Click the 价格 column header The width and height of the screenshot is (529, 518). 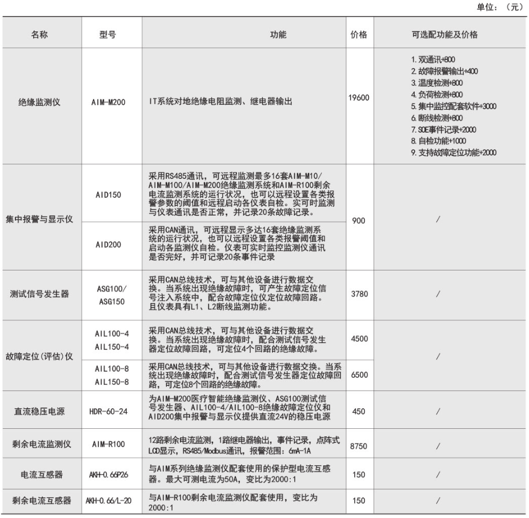point(359,34)
